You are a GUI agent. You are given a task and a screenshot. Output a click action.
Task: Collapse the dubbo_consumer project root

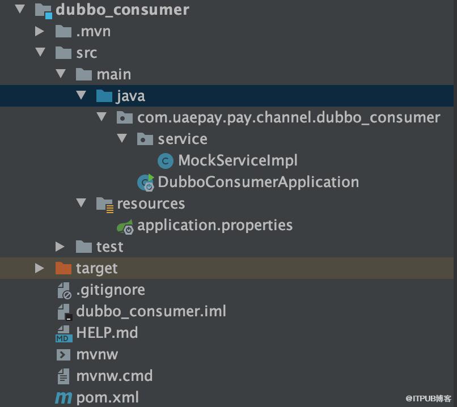[20, 9]
